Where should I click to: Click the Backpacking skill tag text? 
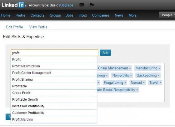tap(147, 75)
